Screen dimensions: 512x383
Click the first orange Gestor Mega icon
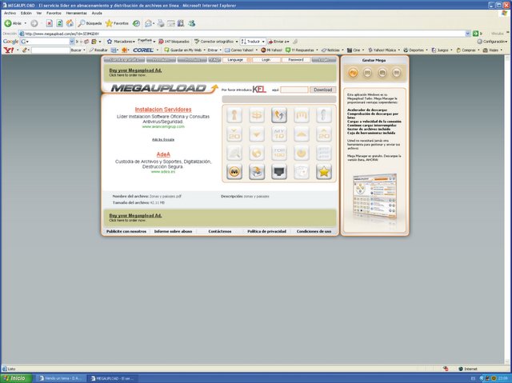[354, 74]
